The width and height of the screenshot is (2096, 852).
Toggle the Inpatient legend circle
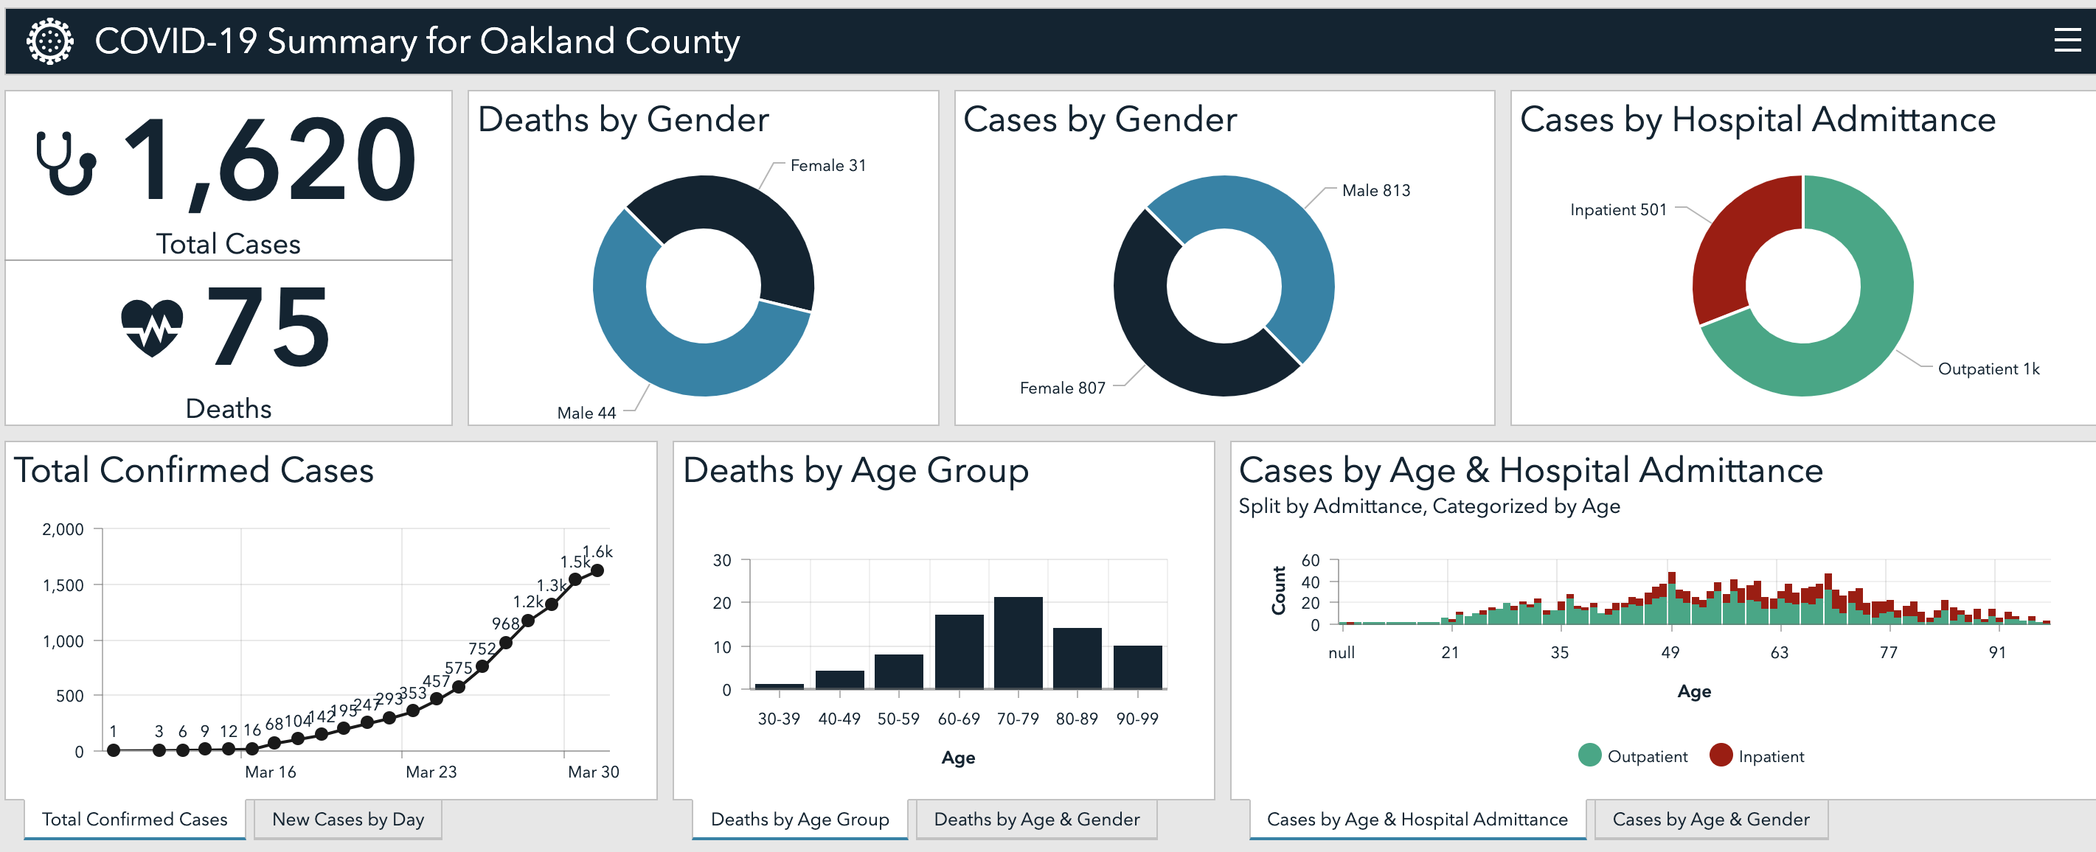click(x=1720, y=755)
